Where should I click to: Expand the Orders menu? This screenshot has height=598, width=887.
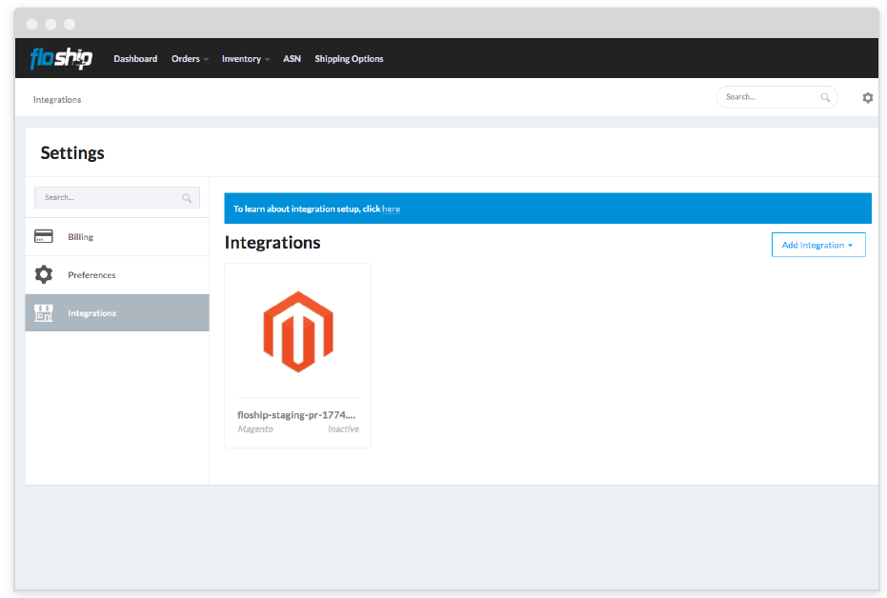(189, 59)
